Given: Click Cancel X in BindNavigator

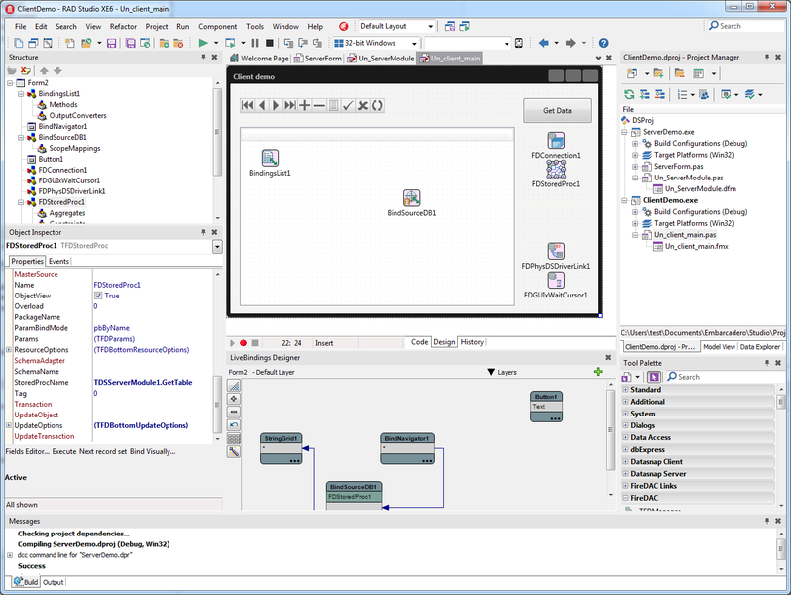Looking at the screenshot, I should coord(362,105).
